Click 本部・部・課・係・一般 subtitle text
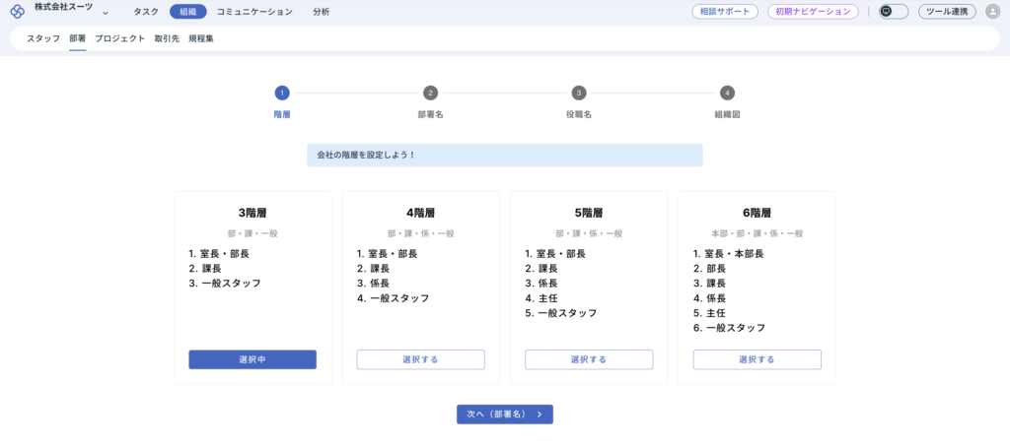 [757, 234]
